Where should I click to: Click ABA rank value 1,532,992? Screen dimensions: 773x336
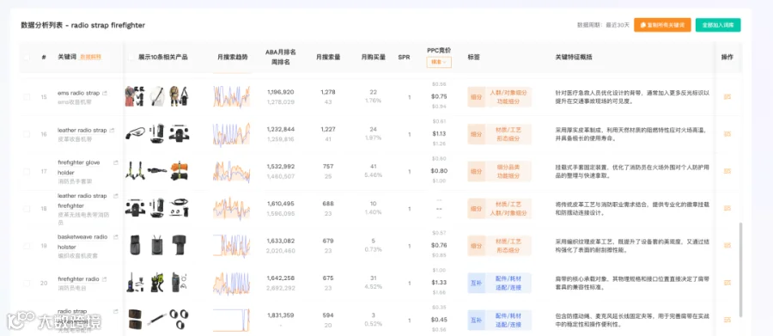[x=281, y=167]
